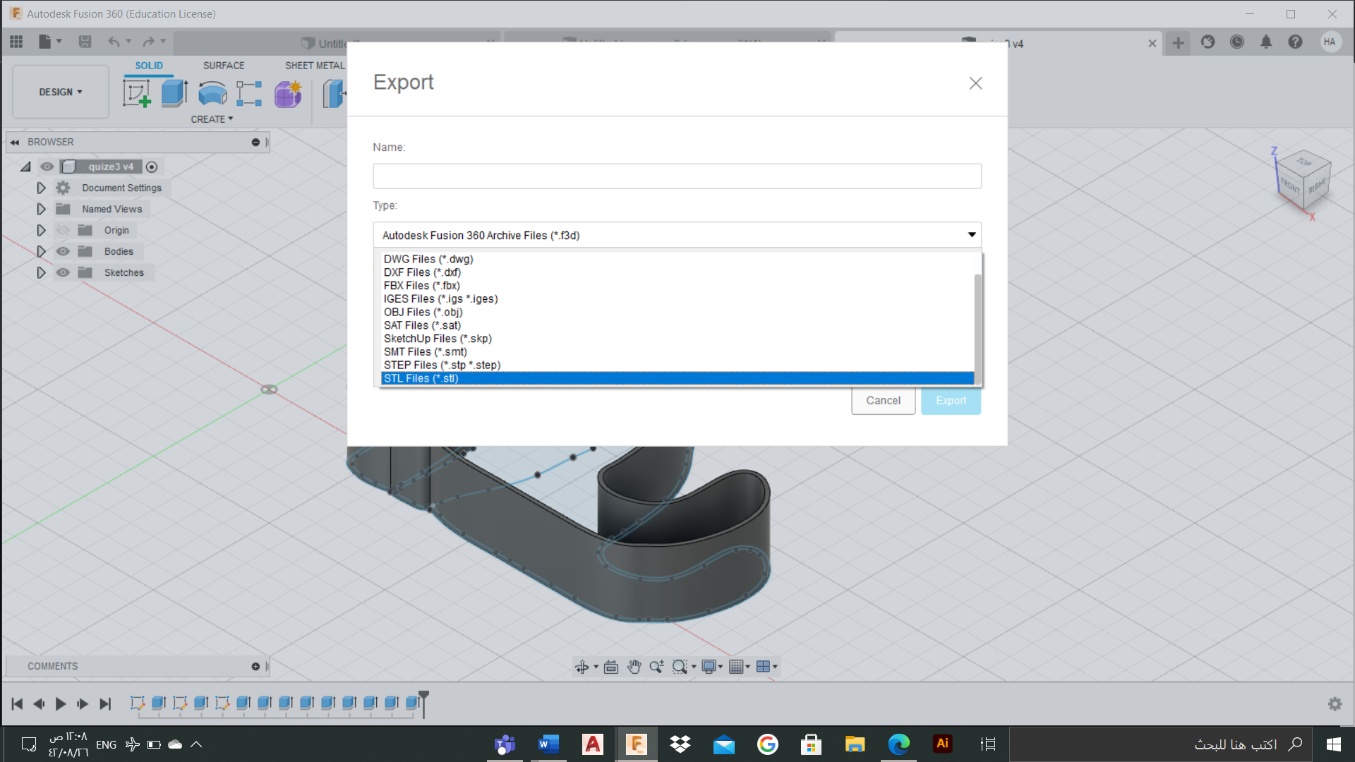Choose DXF Files (*.dxf) option
Screen dimensions: 1355x762
(677, 272)
